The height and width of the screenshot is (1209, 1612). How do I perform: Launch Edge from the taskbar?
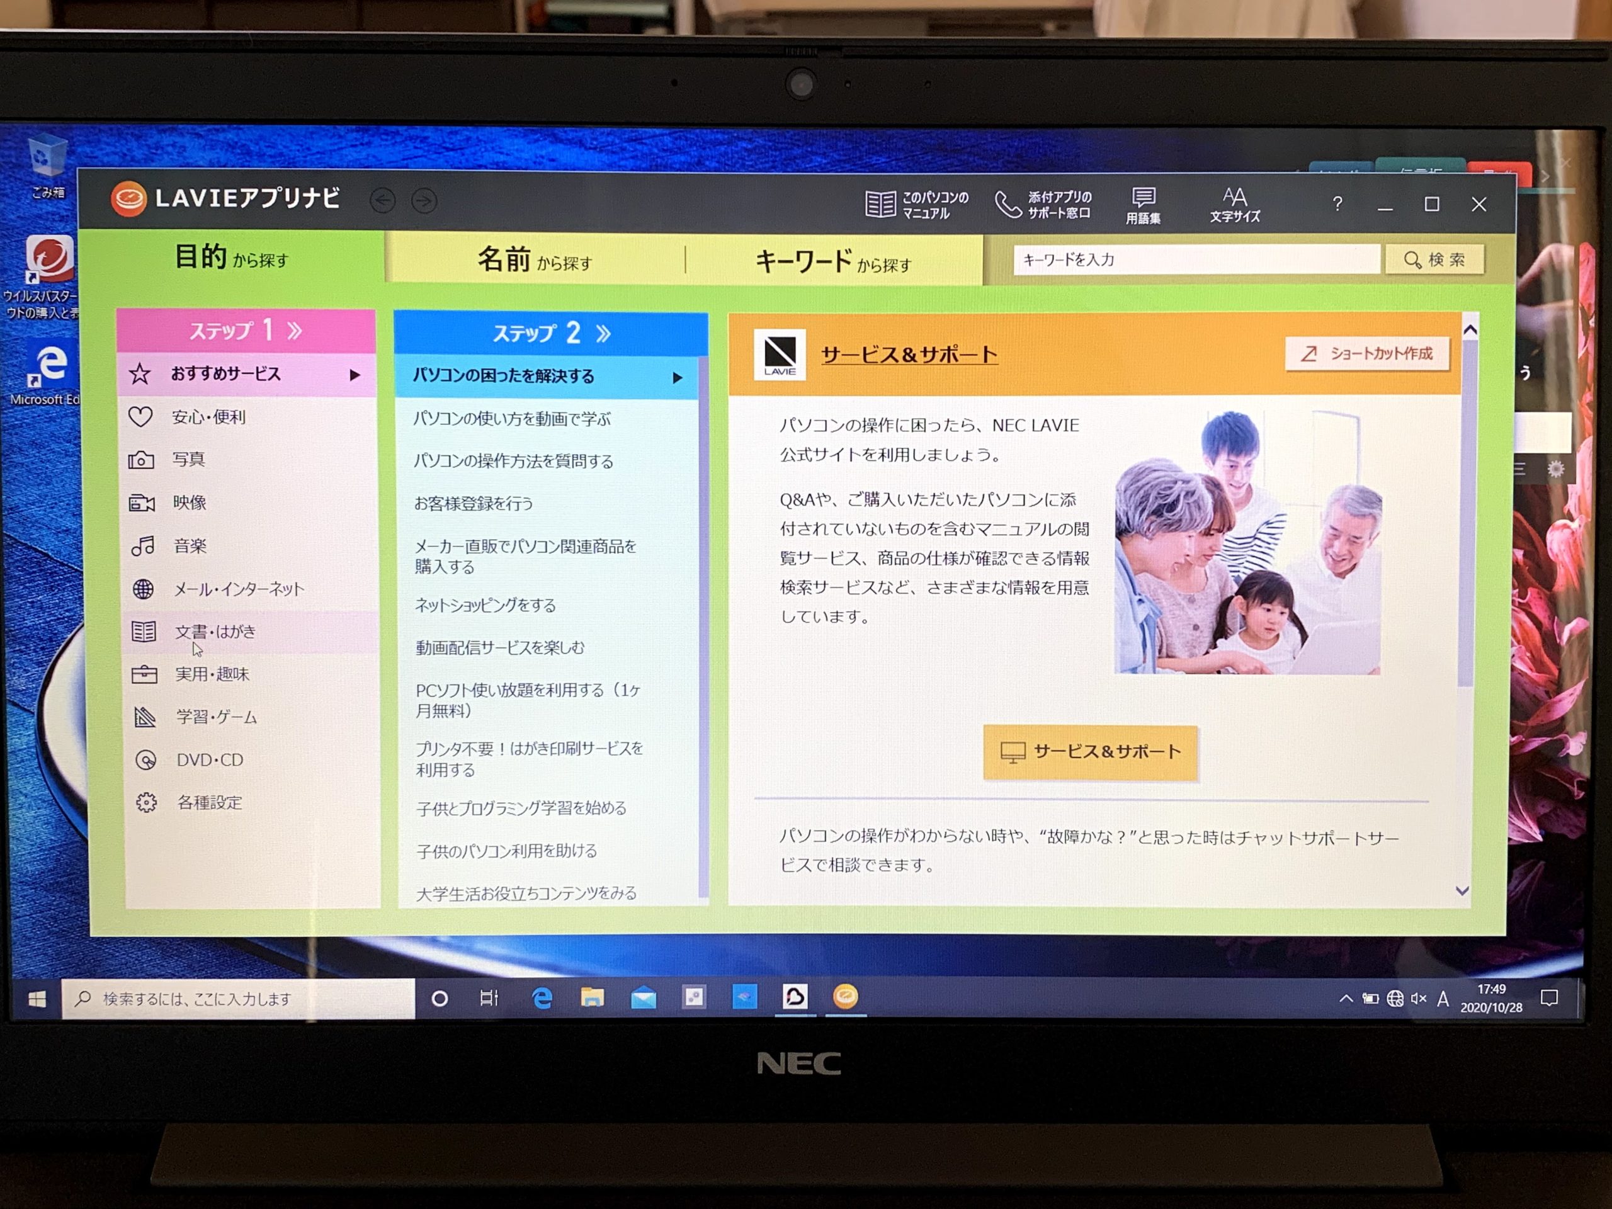point(542,997)
